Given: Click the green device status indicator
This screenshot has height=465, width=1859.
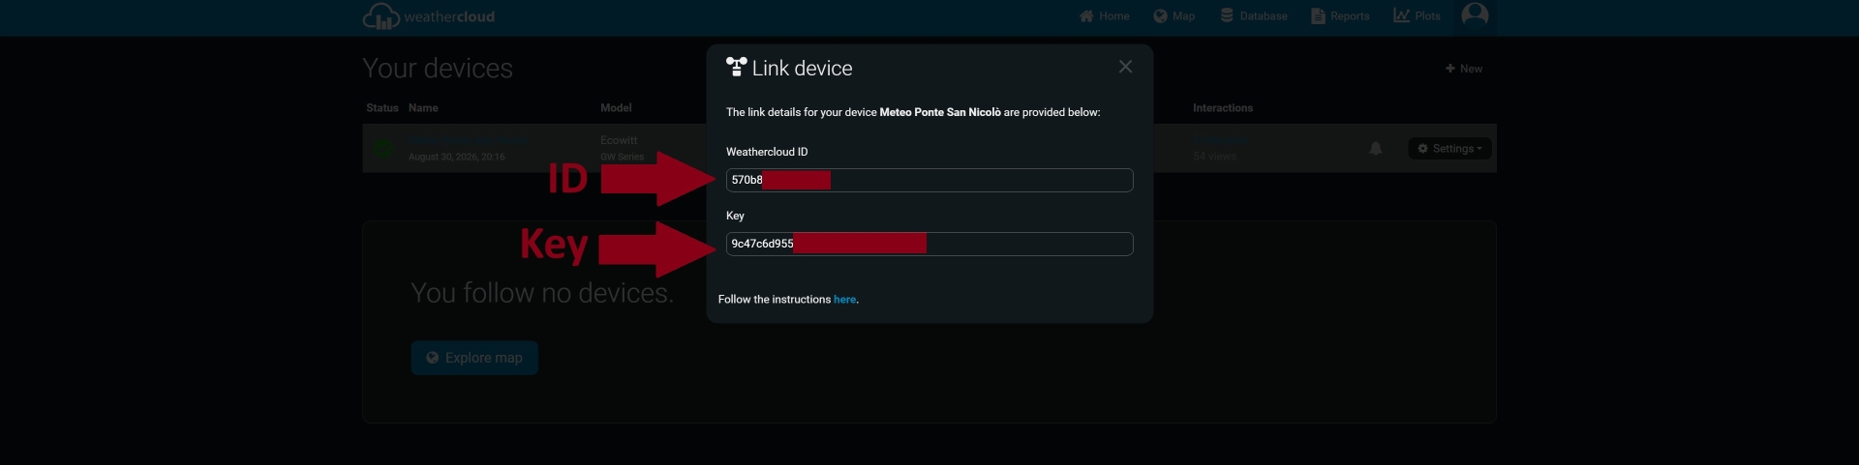Looking at the screenshot, I should coord(383,148).
